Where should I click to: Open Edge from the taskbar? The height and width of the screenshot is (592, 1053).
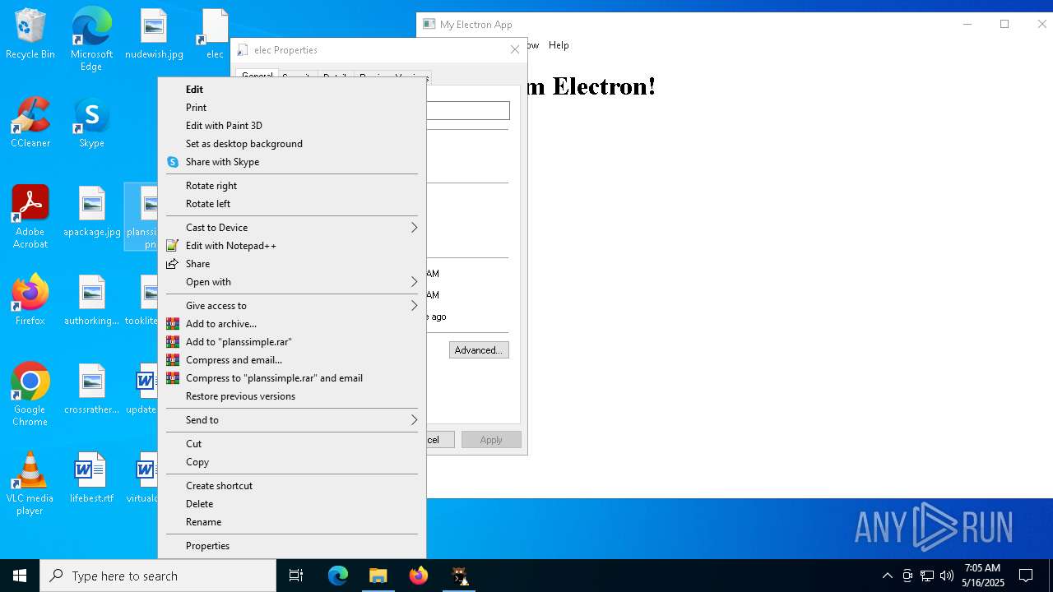(338, 576)
